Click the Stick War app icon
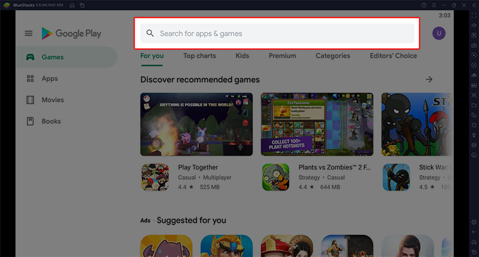This screenshot has height=257, width=479. pos(396,177)
